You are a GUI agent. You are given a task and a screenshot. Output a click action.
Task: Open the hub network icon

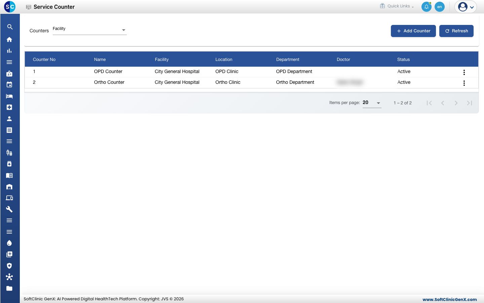click(x=9, y=277)
